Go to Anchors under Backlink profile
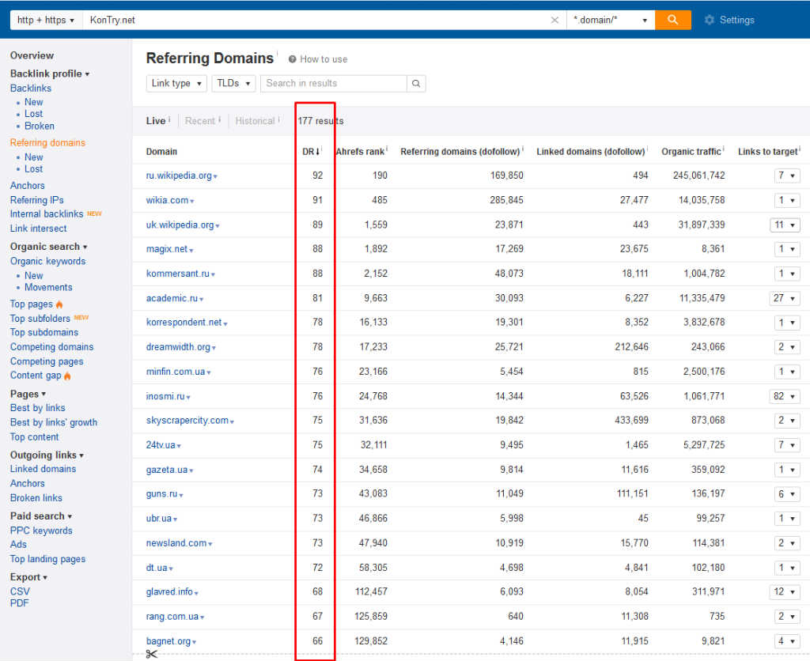Screen dimensions: 810x661 click(28, 186)
